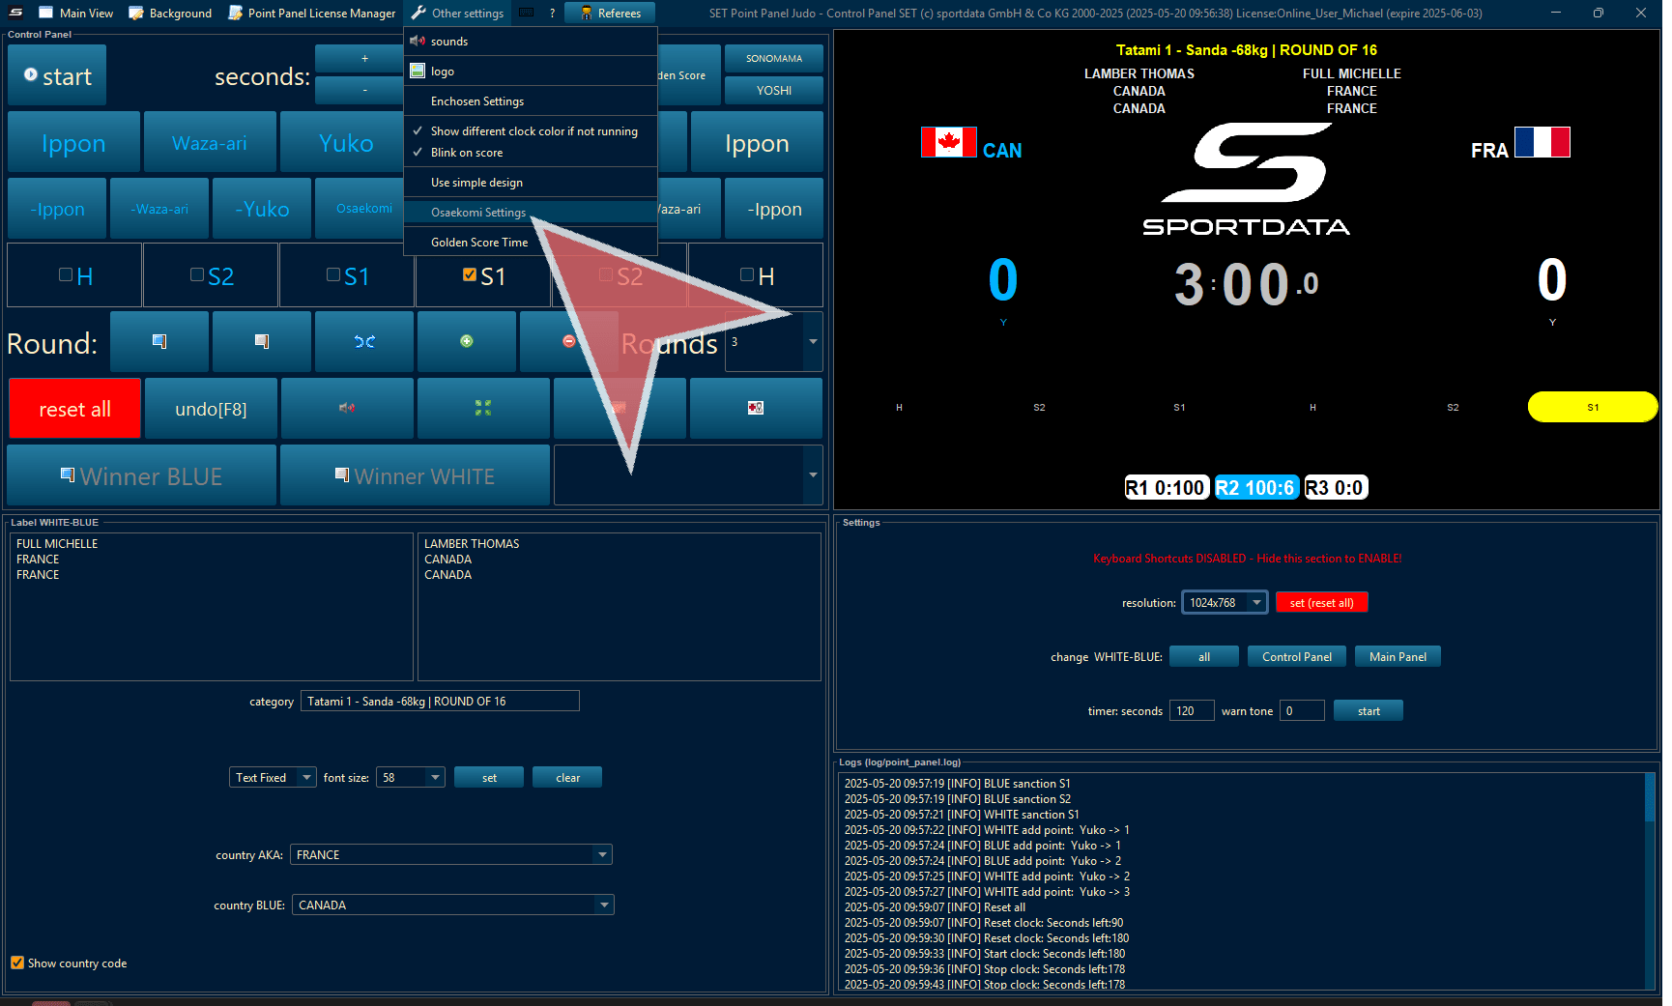
Task: Click the keyboard icon in menu bar
Action: pyautogui.click(x=527, y=13)
